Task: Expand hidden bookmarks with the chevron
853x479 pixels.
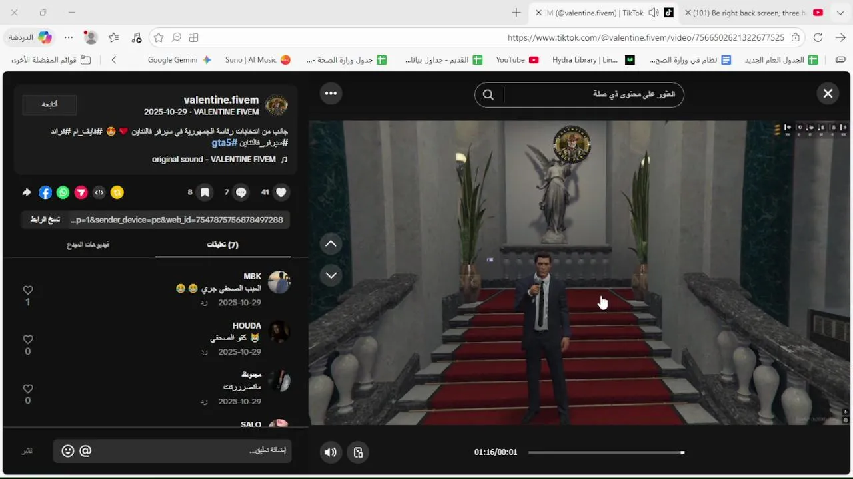Action: click(x=114, y=60)
